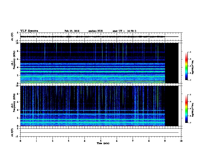Click the "2" kHz tick on ch.2 frequency axis

18,118
